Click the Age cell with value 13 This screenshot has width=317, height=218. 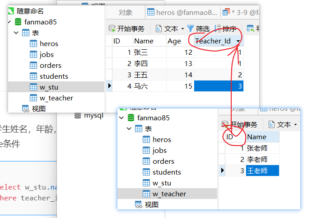[x=180, y=64]
